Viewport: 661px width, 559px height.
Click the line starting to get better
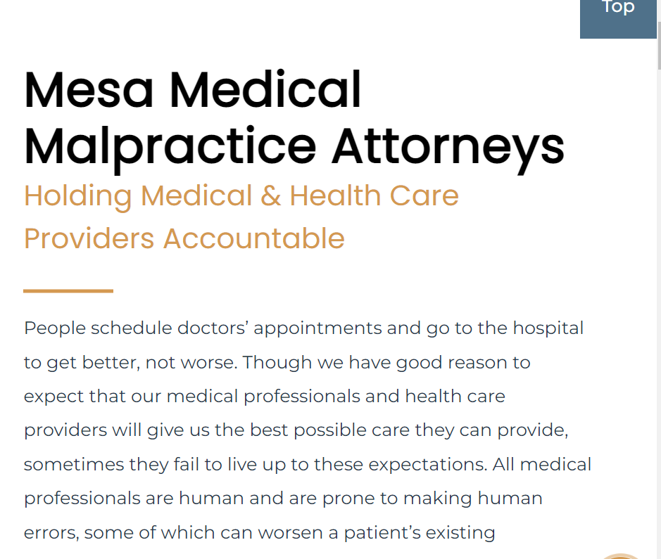coord(277,363)
